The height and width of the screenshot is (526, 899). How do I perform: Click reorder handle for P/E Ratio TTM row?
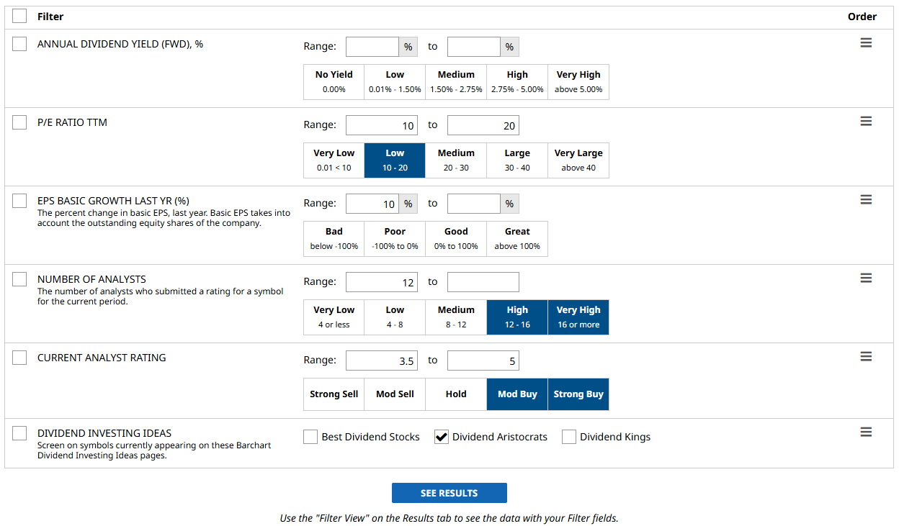(x=866, y=122)
